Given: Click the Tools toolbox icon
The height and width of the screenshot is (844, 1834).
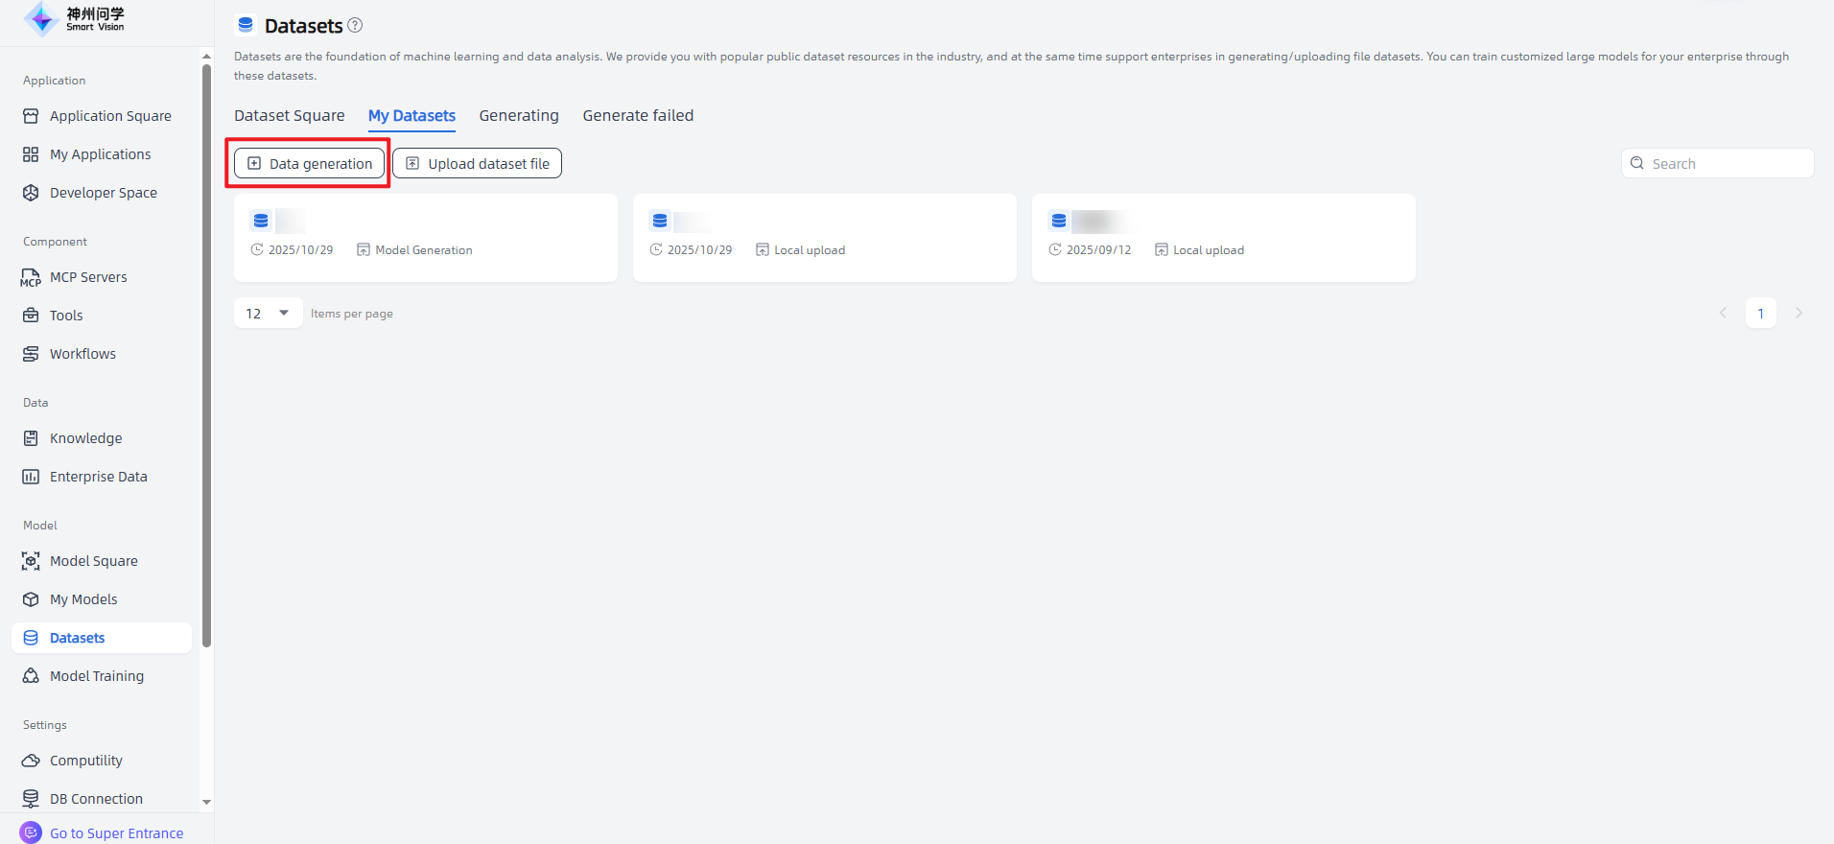Looking at the screenshot, I should click(31, 316).
